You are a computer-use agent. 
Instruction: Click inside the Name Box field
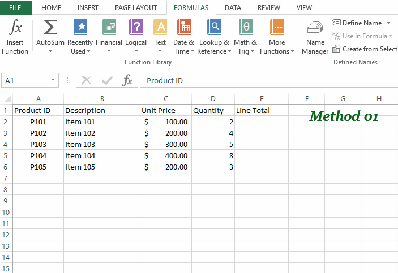pos(27,80)
